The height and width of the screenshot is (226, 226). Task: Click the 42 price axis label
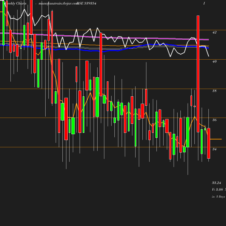[x=214, y=32]
